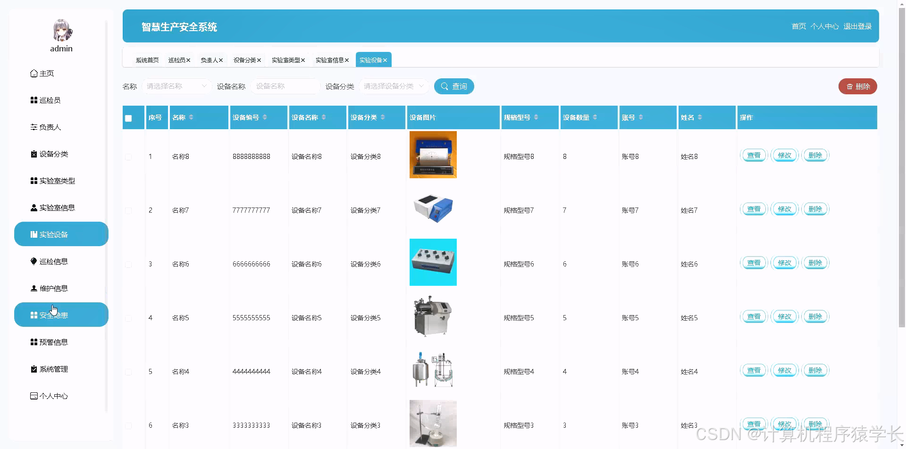Click the clipboard icon beside 设备分类
Screen dimensions: 906x449
34,154
